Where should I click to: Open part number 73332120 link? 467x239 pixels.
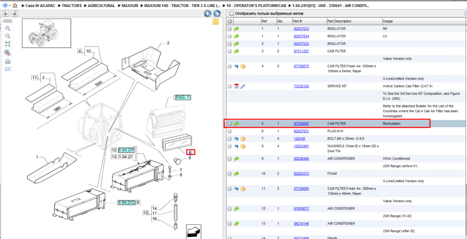(x=301, y=86)
